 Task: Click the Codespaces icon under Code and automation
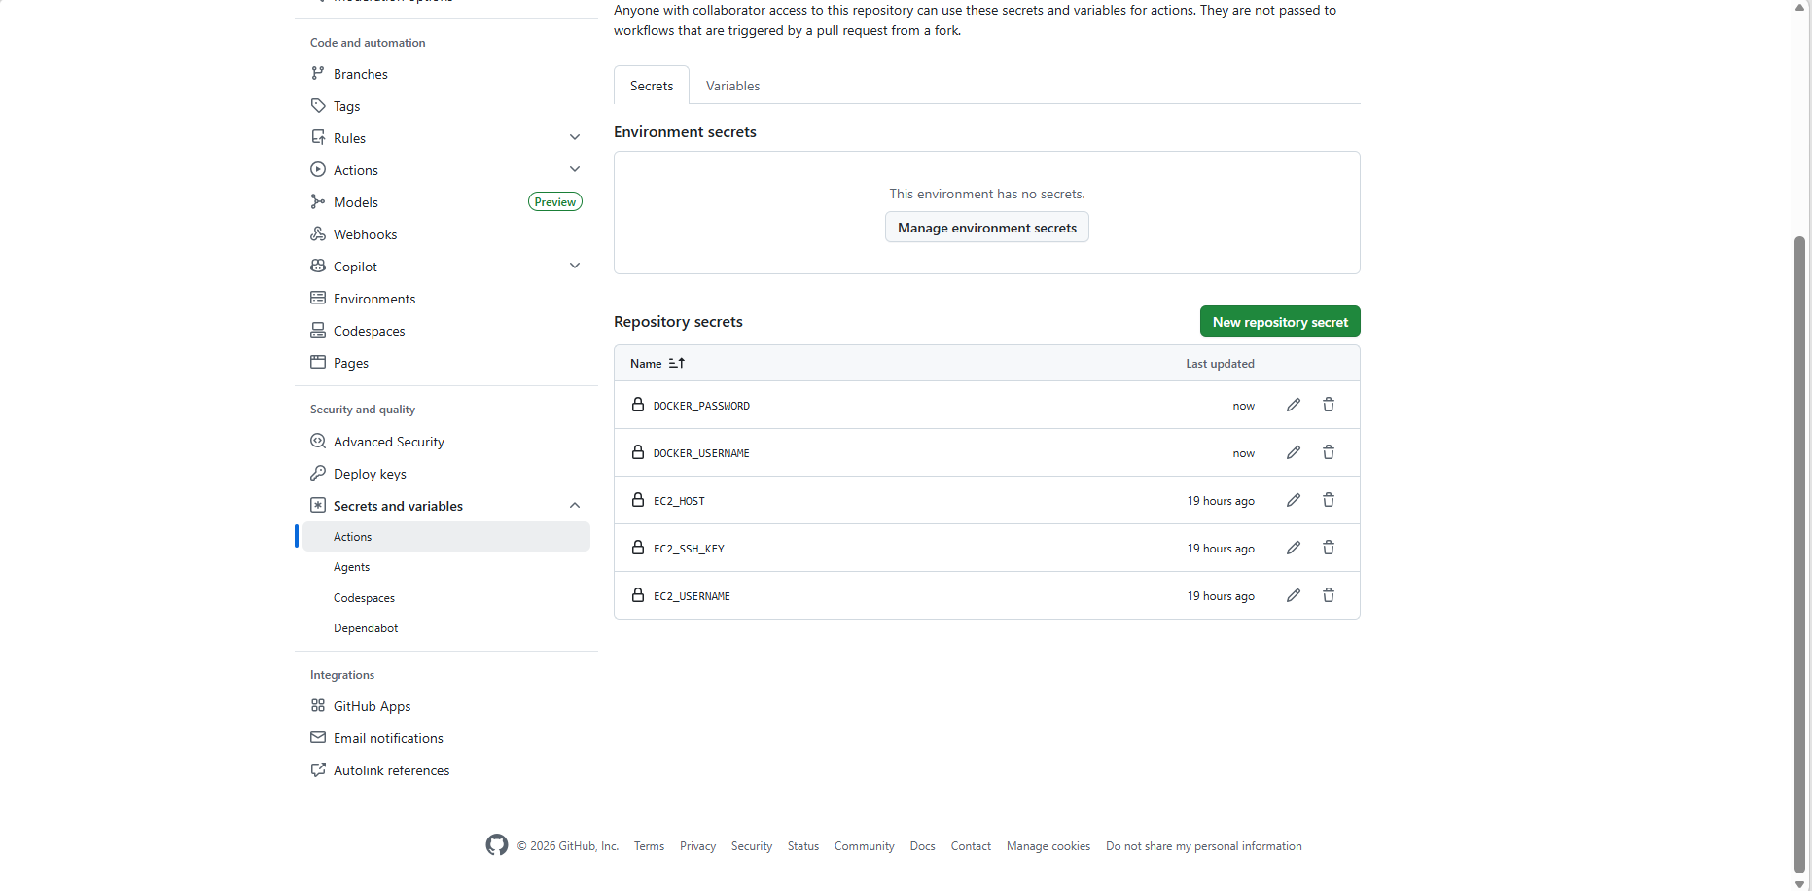[x=318, y=330]
